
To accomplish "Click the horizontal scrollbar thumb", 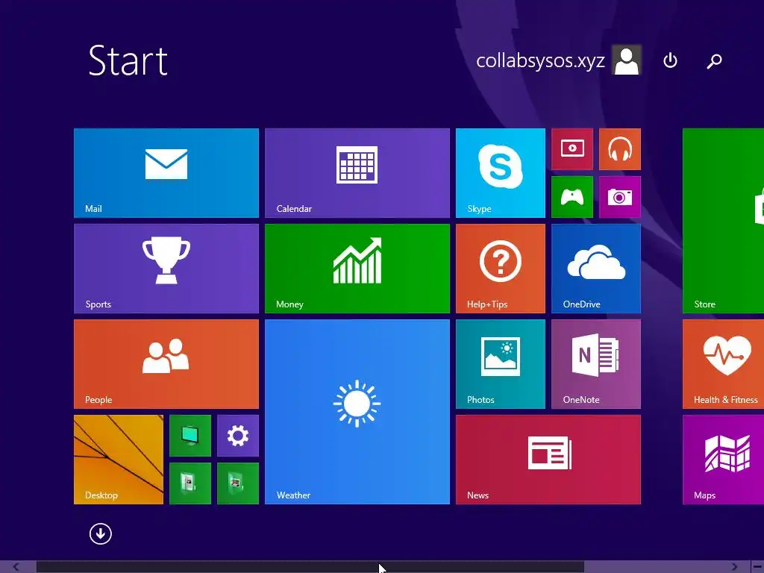I will click(310, 567).
